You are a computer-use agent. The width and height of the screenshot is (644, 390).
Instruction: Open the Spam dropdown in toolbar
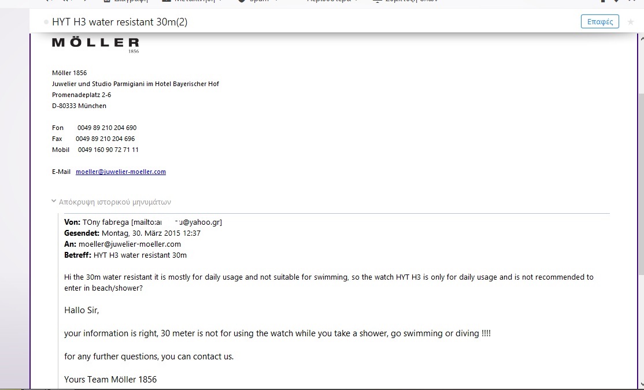coord(260,1)
